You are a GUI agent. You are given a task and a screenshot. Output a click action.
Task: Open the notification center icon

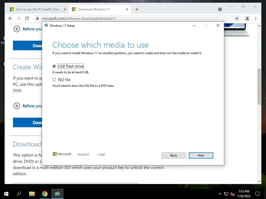point(257,194)
